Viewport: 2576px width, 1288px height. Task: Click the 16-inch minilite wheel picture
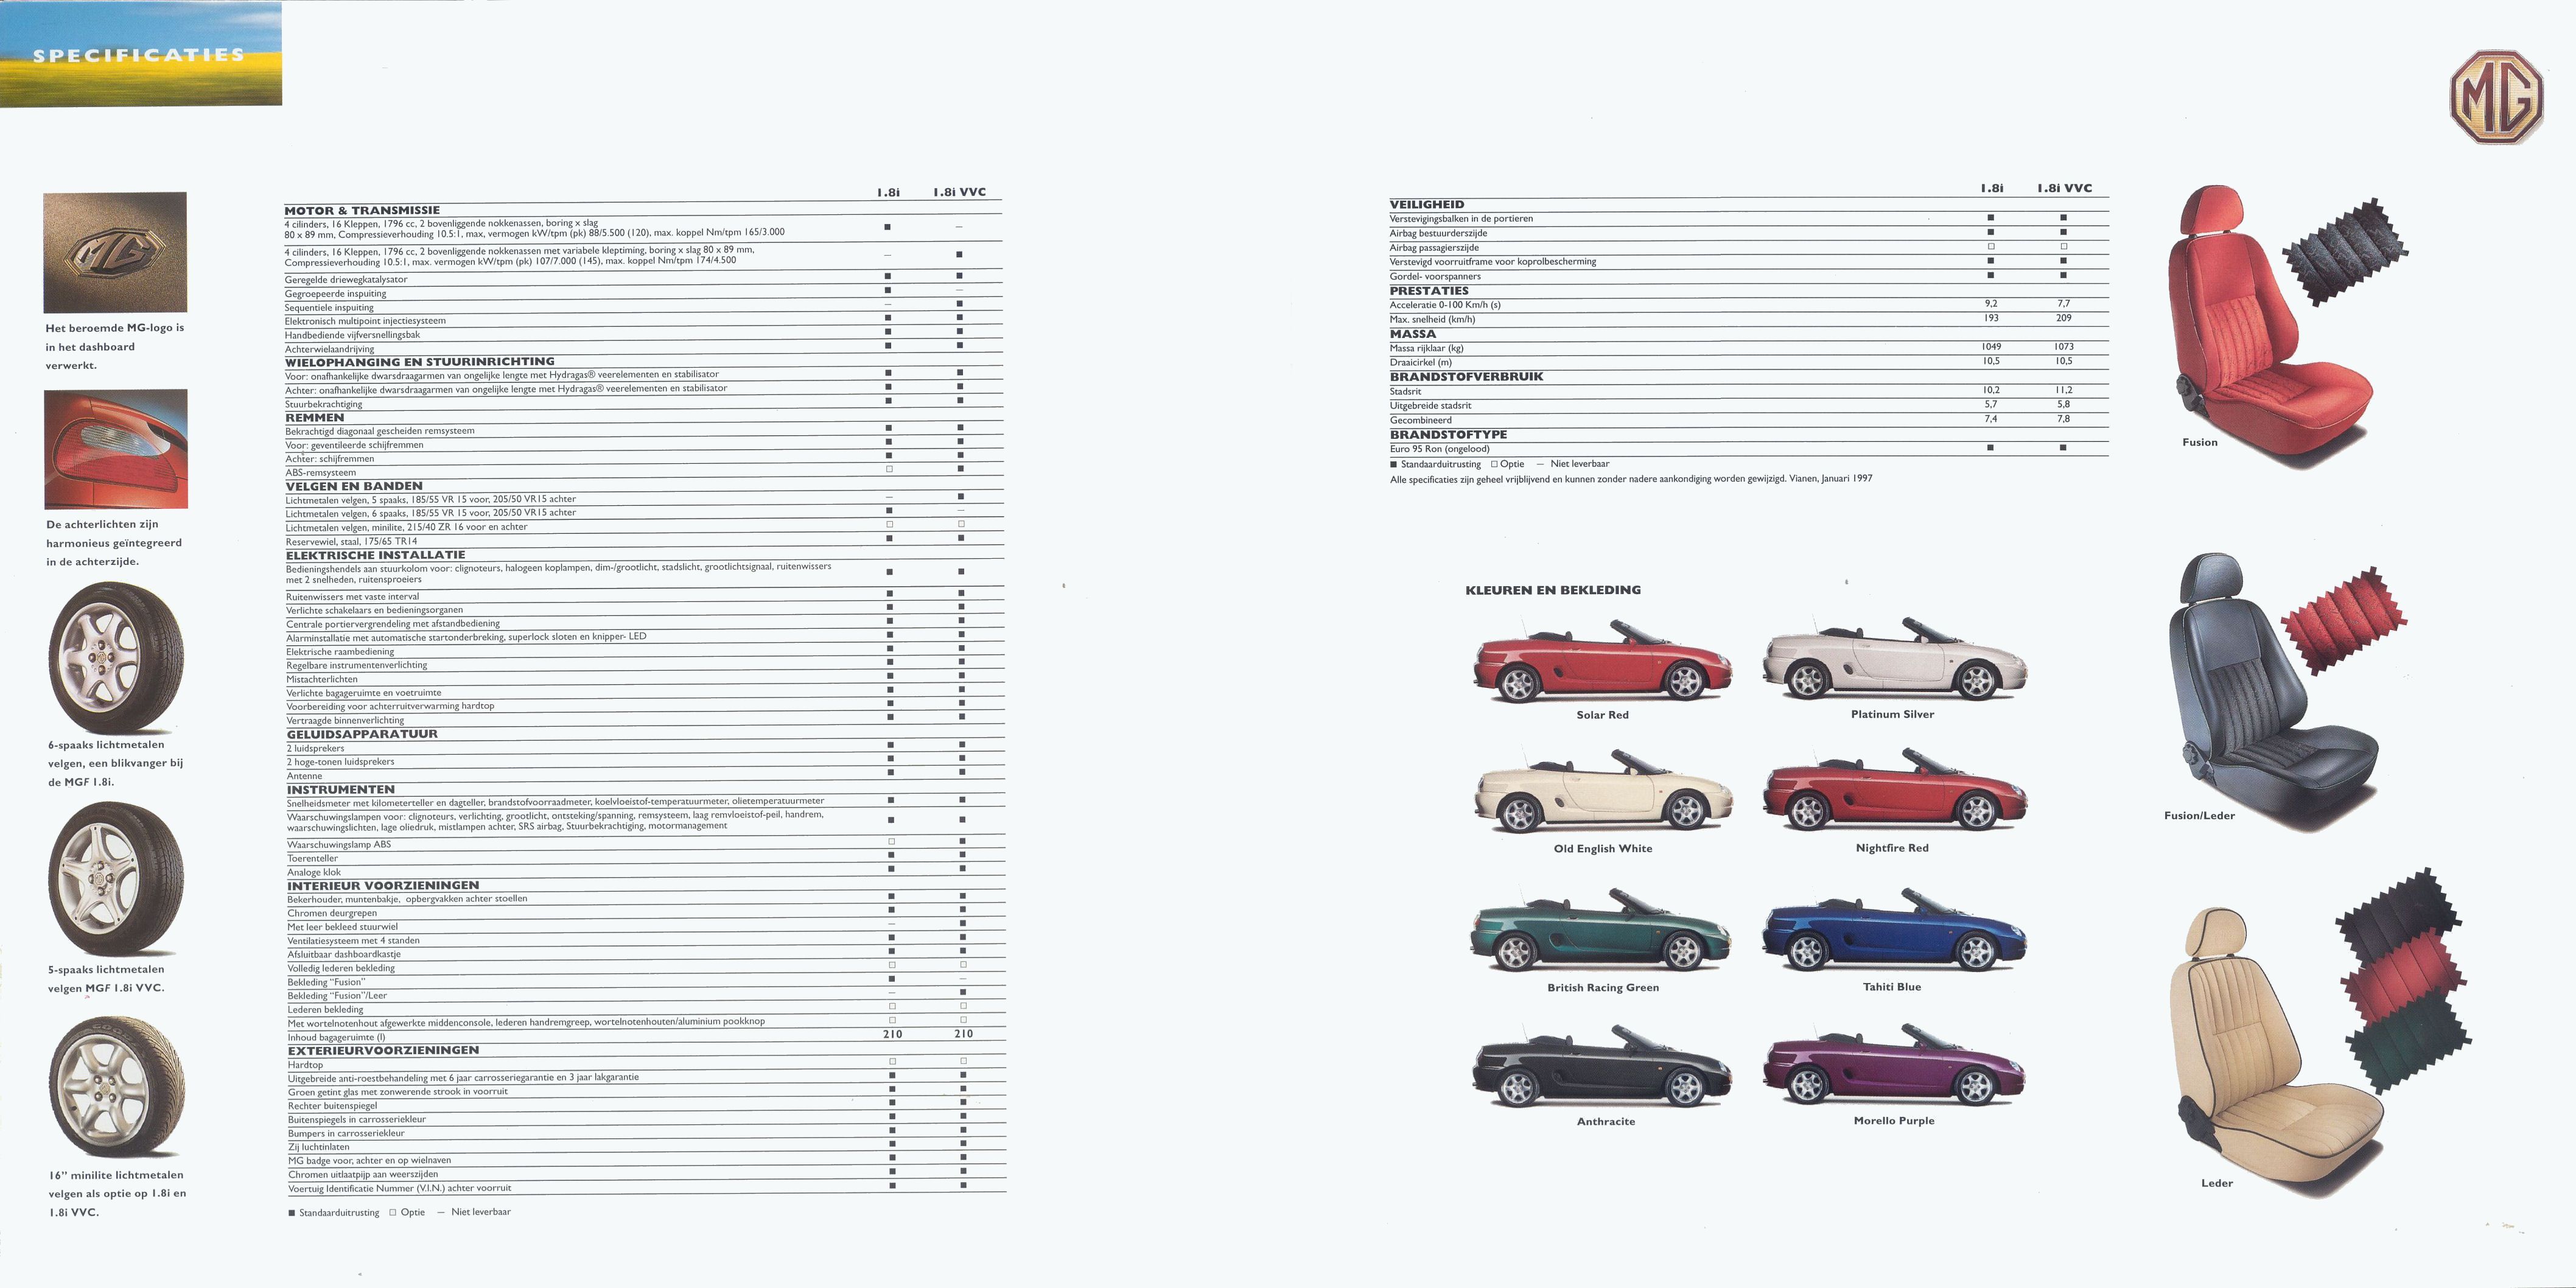point(116,1087)
